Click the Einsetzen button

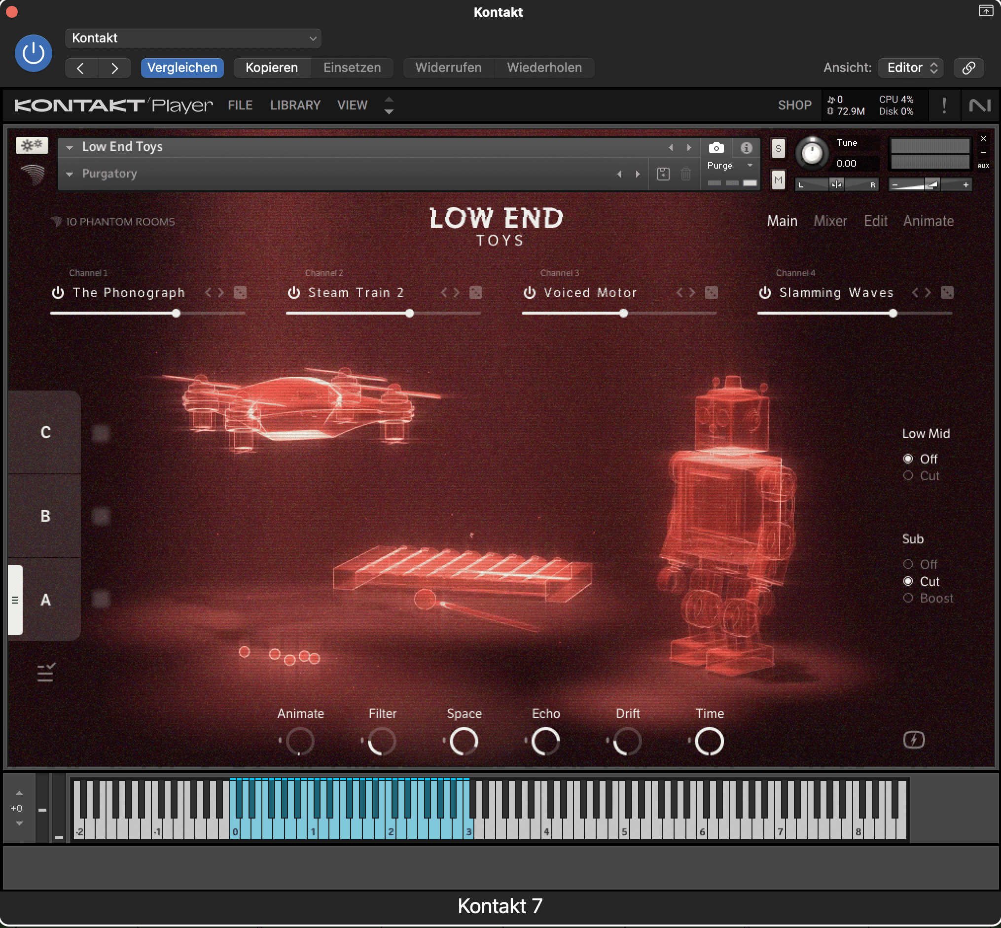[352, 68]
